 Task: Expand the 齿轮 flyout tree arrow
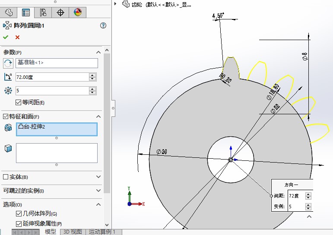click(x=115, y=3)
